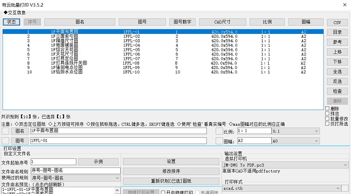Sort by 比例 column header
Screen dimensions: 353x194
pos(267,22)
